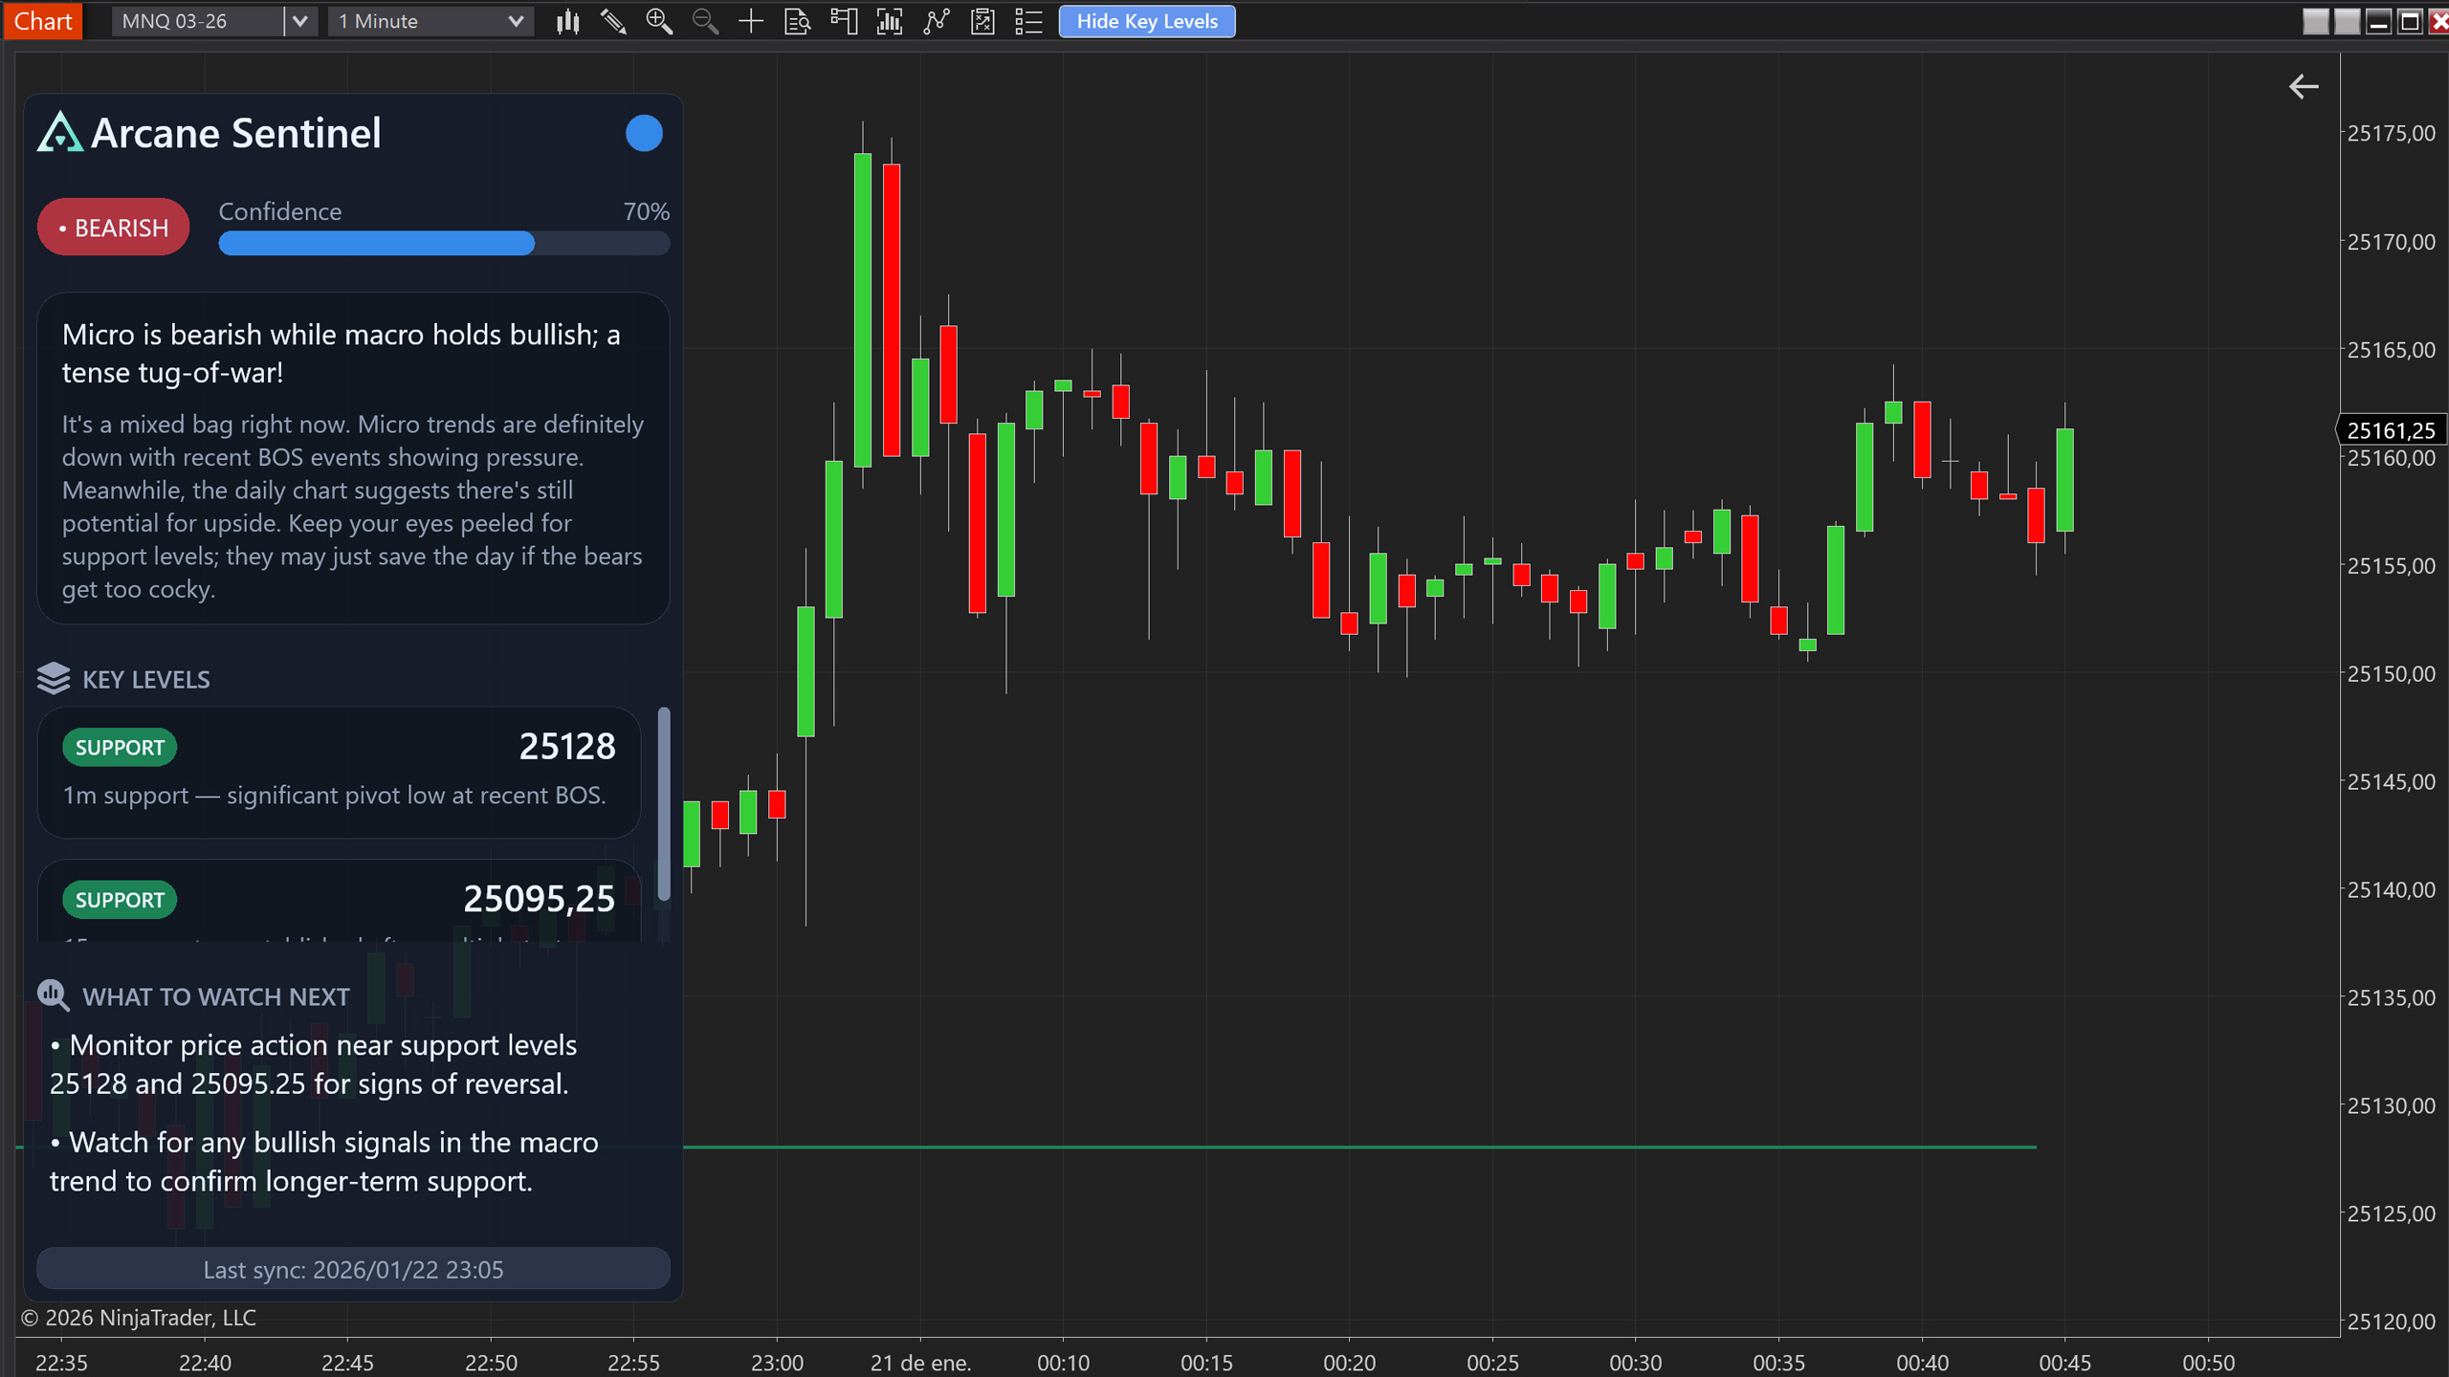2449x1377 pixels.
Task: Select the crosshair cursor icon
Action: tap(751, 21)
